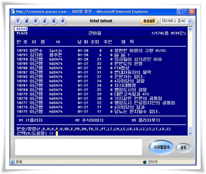Select post 10790 의사들이 사기꾼인 이유

(x=89, y=59)
